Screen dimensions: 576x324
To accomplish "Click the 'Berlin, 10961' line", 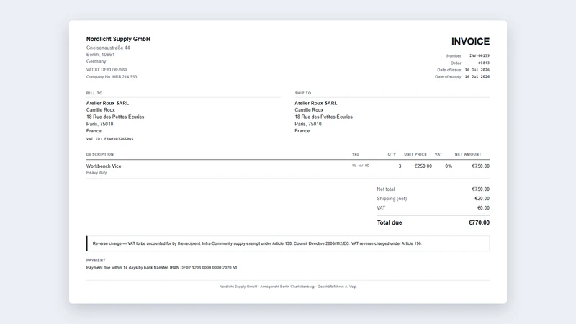I will 100,55.
